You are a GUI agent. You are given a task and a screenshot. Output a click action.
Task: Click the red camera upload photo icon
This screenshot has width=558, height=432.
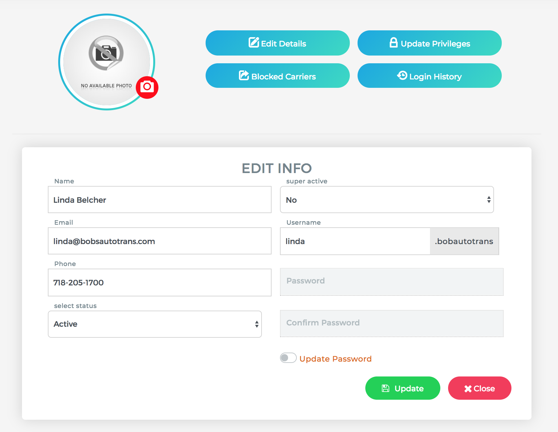pos(147,87)
